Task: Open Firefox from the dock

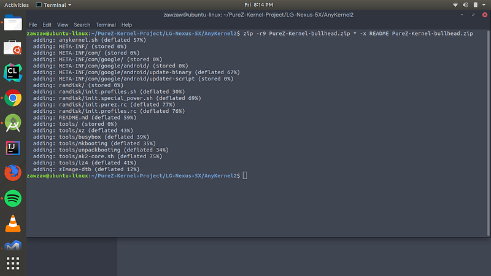Action: pos(13,173)
